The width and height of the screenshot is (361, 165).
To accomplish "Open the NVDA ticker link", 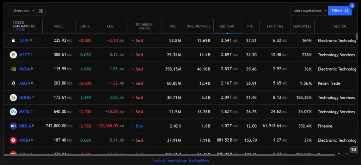I will pos(25,69).
